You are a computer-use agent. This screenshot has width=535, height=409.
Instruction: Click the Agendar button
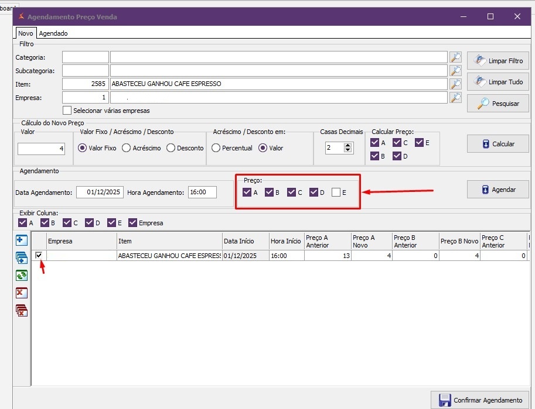click(x=498, y=190)
